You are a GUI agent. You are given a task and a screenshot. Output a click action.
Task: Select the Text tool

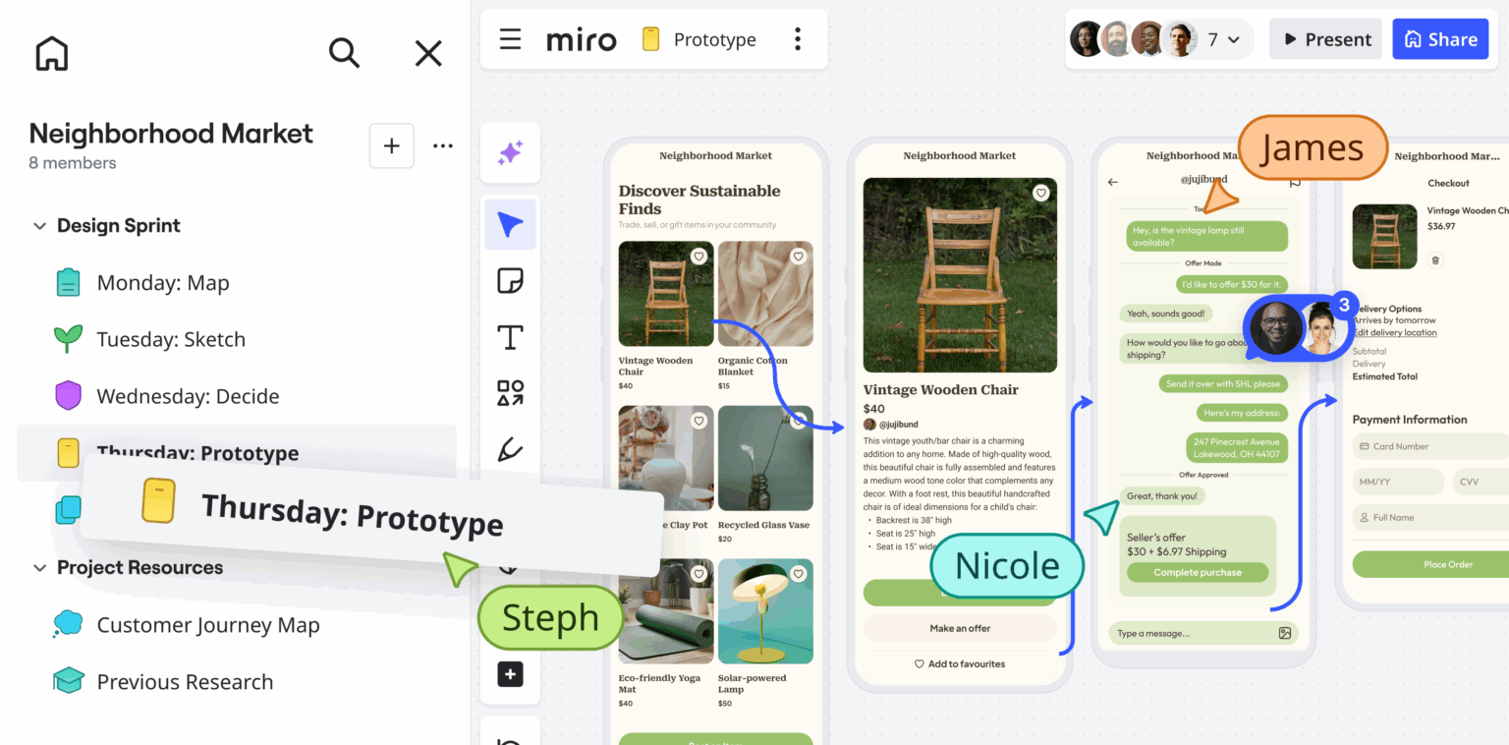[x=510, y=336]
